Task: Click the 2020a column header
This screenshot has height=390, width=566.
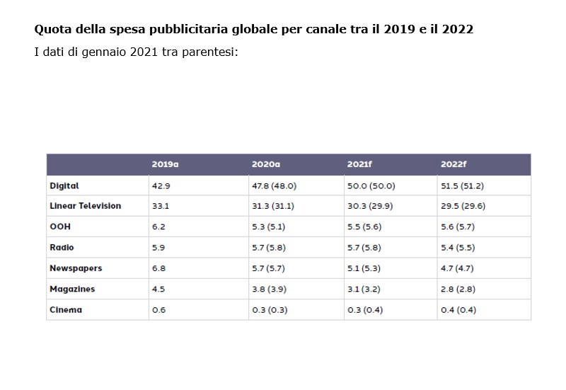Action: pyautogui.click(x=266, y=164)
